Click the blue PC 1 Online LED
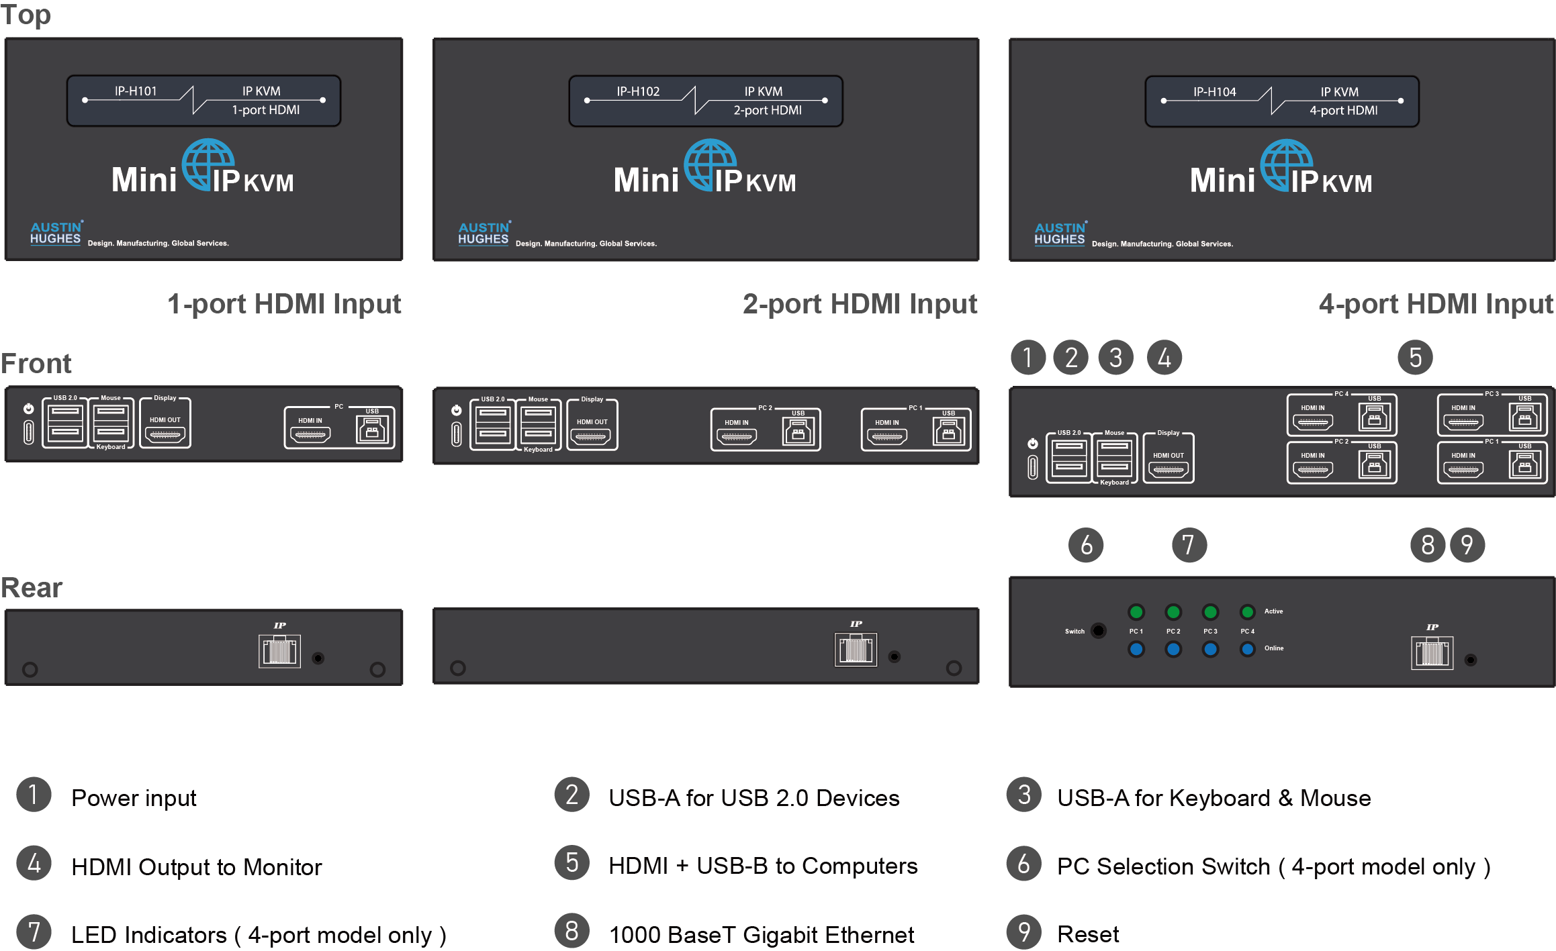Image resolution: width=1556 pixels, height=951 pixels. coord(1136,649)
